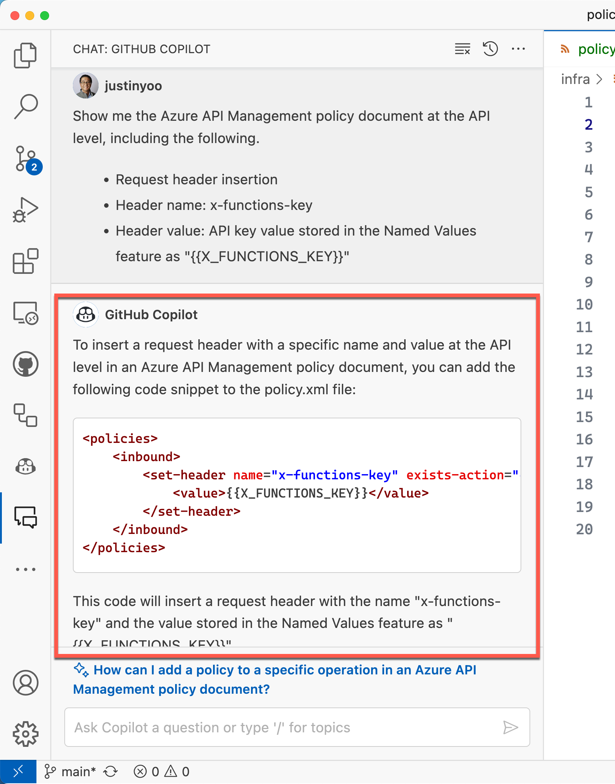Send the chat message with the paper plane
This screenshot has width=615, height=784.
pyautogui.click(x=511, y=728)
